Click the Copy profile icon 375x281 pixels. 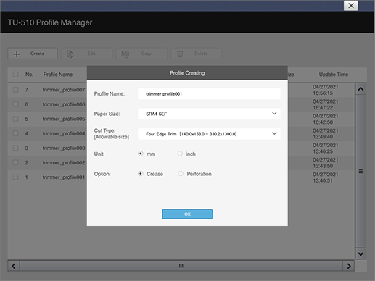(125, 54)
